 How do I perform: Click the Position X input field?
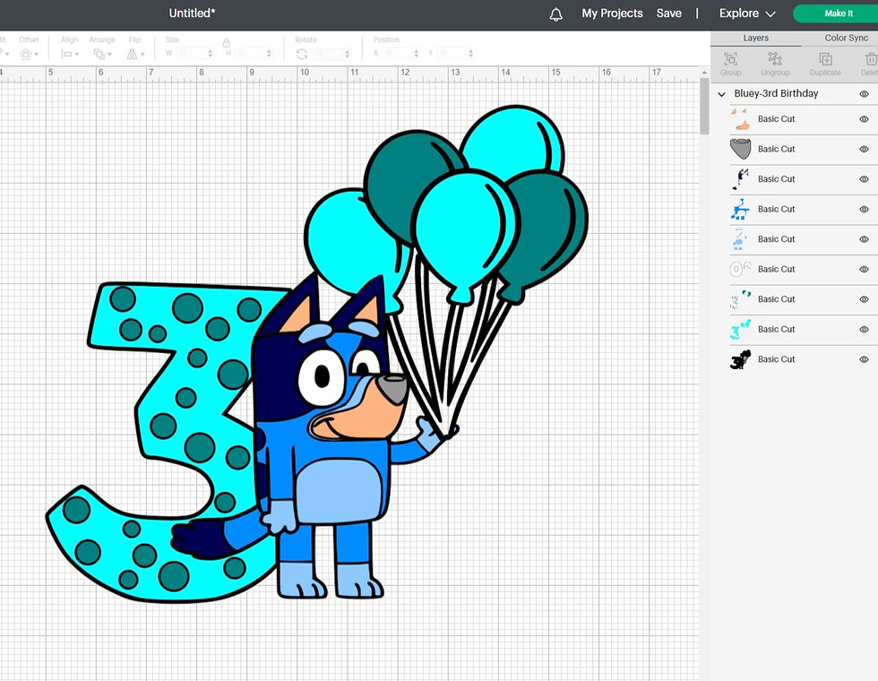(x=397, y=54)
